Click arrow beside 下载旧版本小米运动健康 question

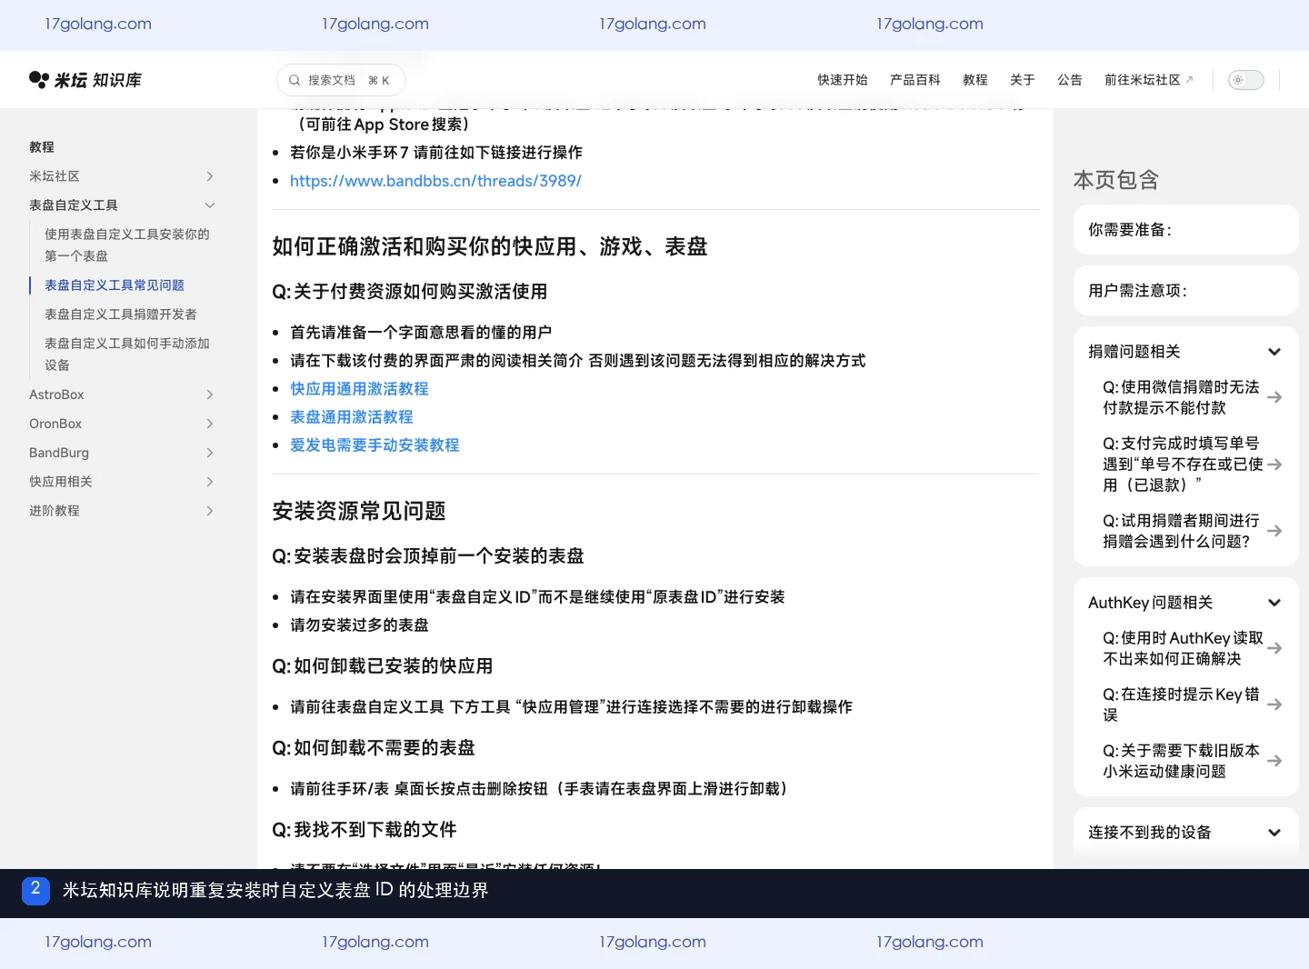1274,761
